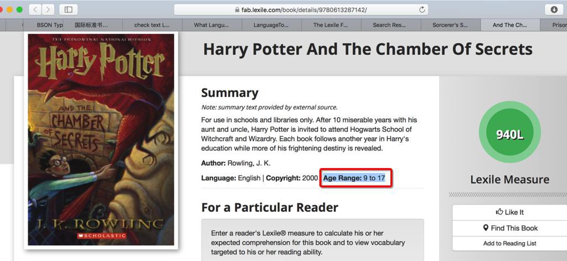Click the lock icon beside fab.lexile.com
This screenshot has height=261, width=567.
click(237, 10)
